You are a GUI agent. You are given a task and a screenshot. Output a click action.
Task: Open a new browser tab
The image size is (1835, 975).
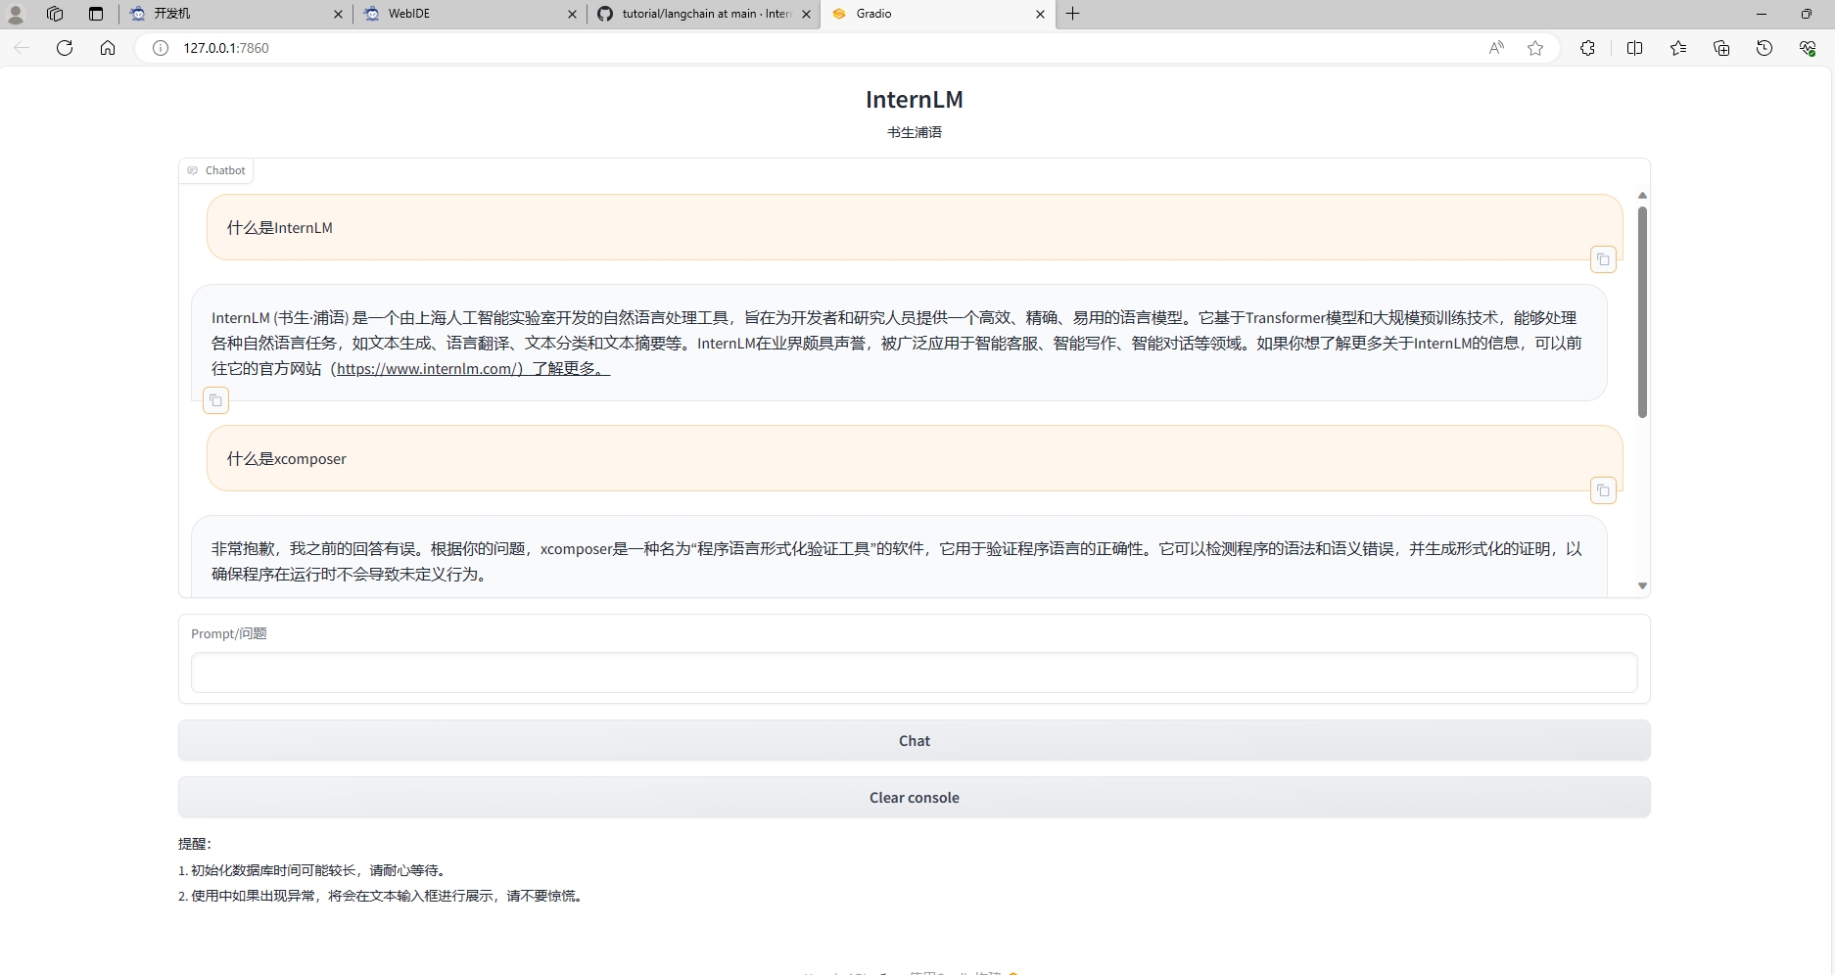(x=1073, y=14)
